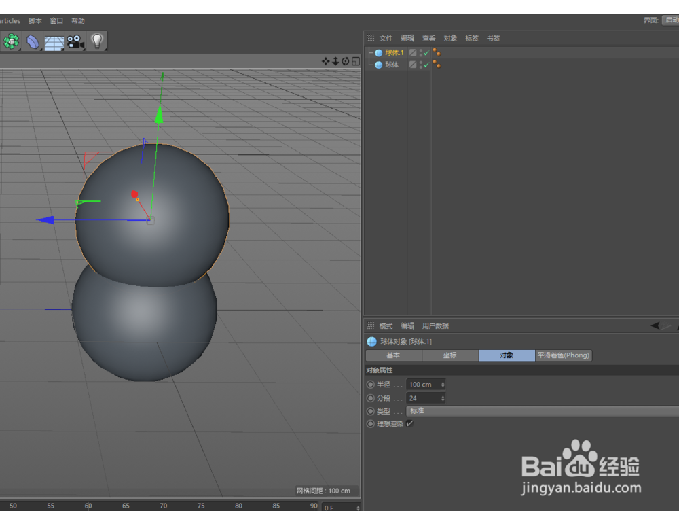Switch to the 坐标 tab
Image resolution: width=679 pixels, height=511 pixels.
[x=450, y=355]
